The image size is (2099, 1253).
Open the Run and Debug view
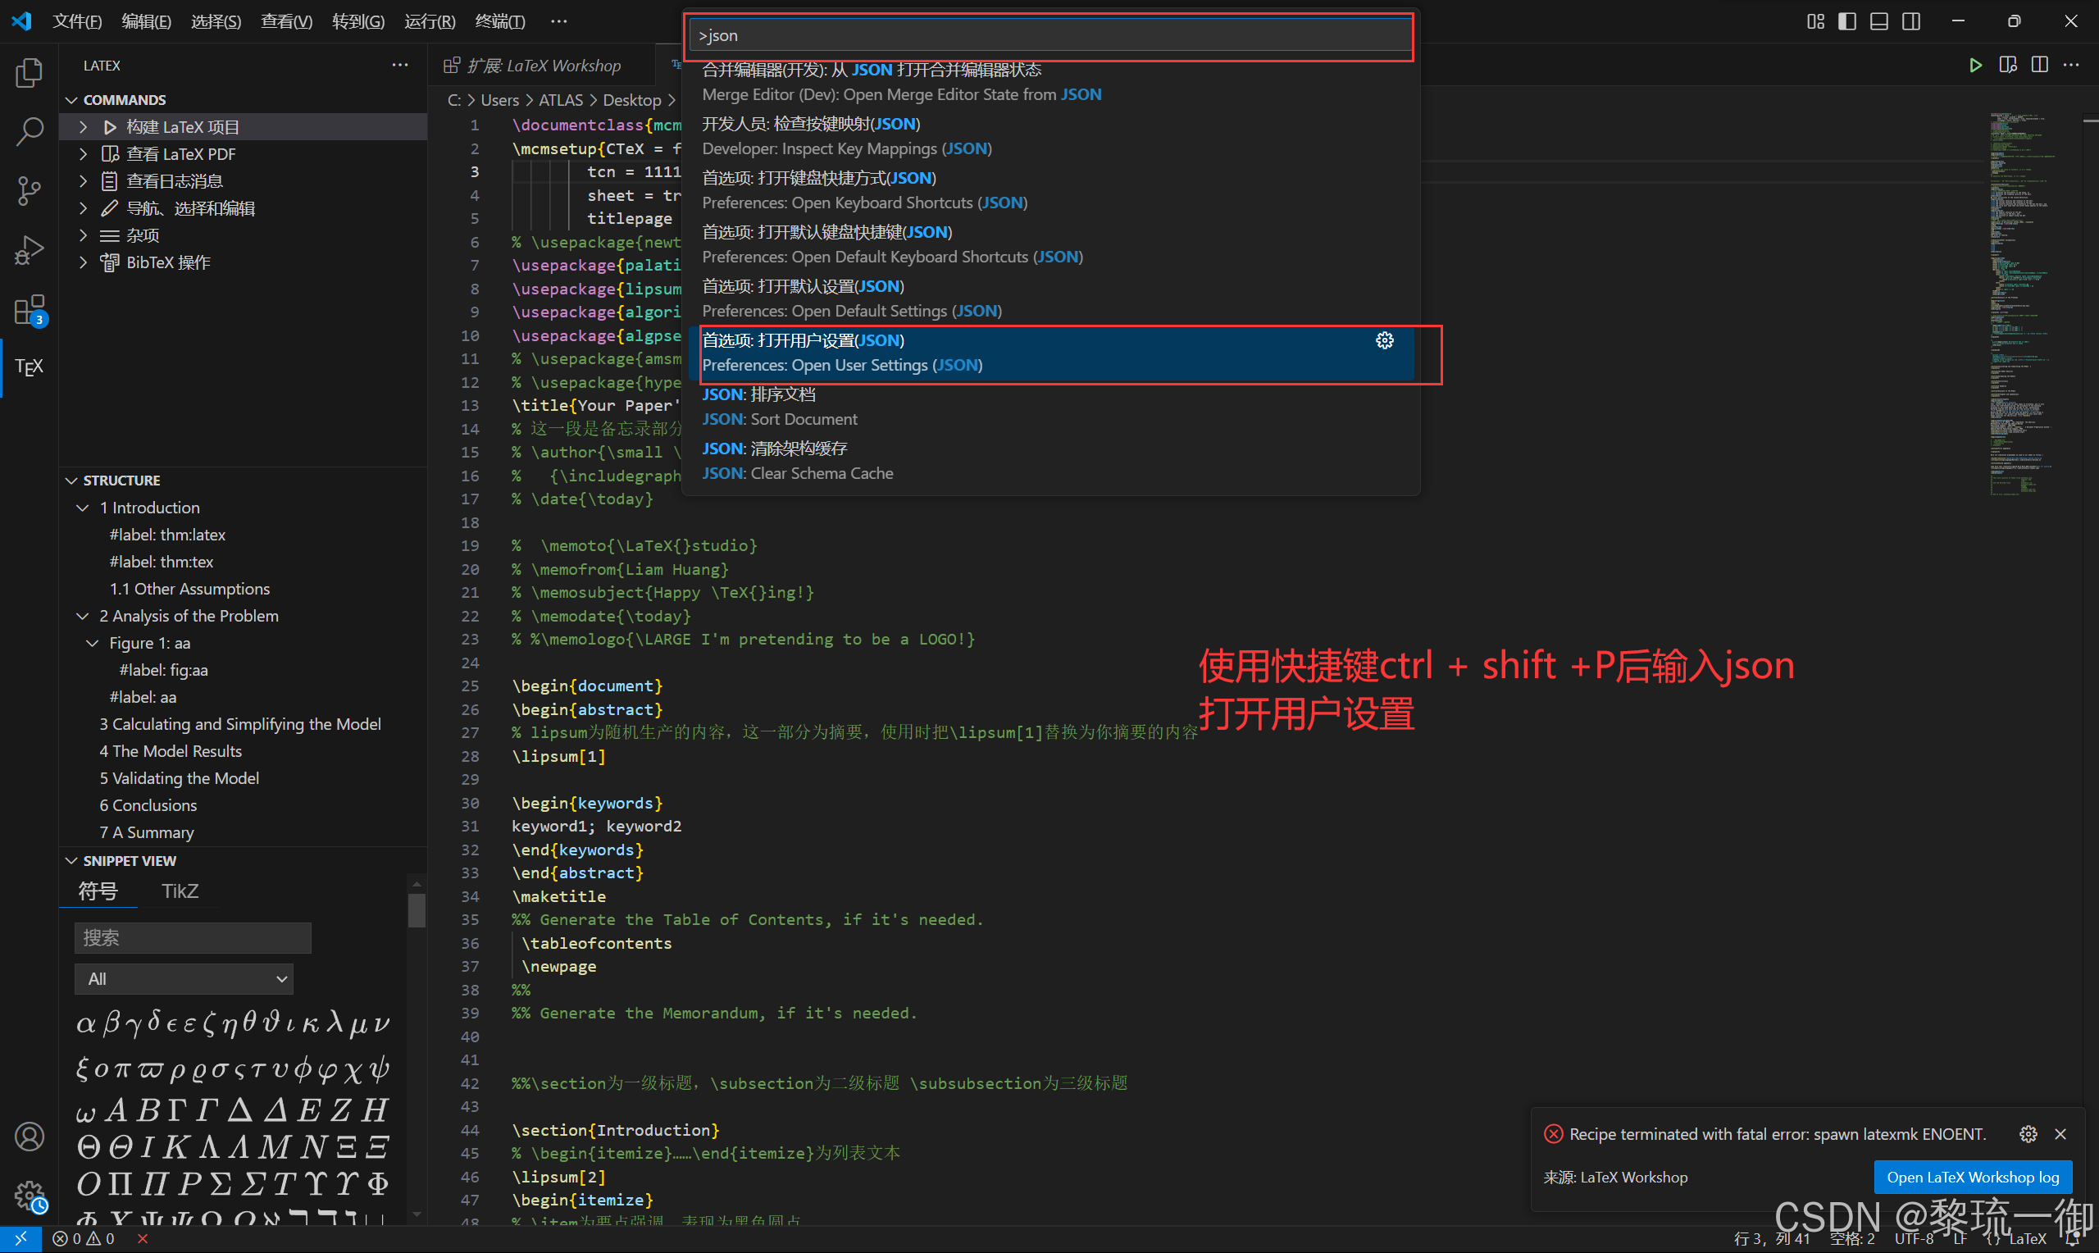(29, 251)
